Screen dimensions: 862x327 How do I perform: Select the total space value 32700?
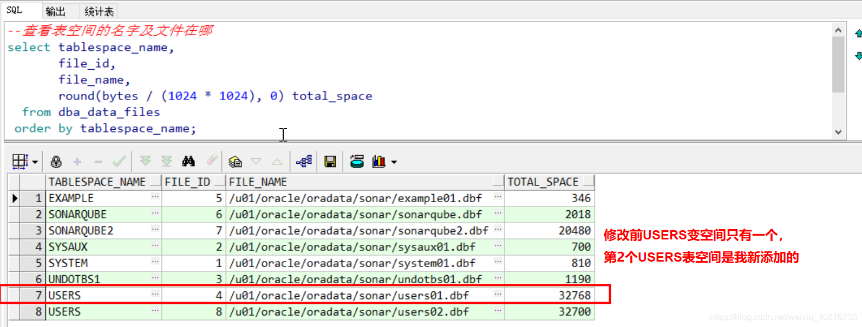549,312
